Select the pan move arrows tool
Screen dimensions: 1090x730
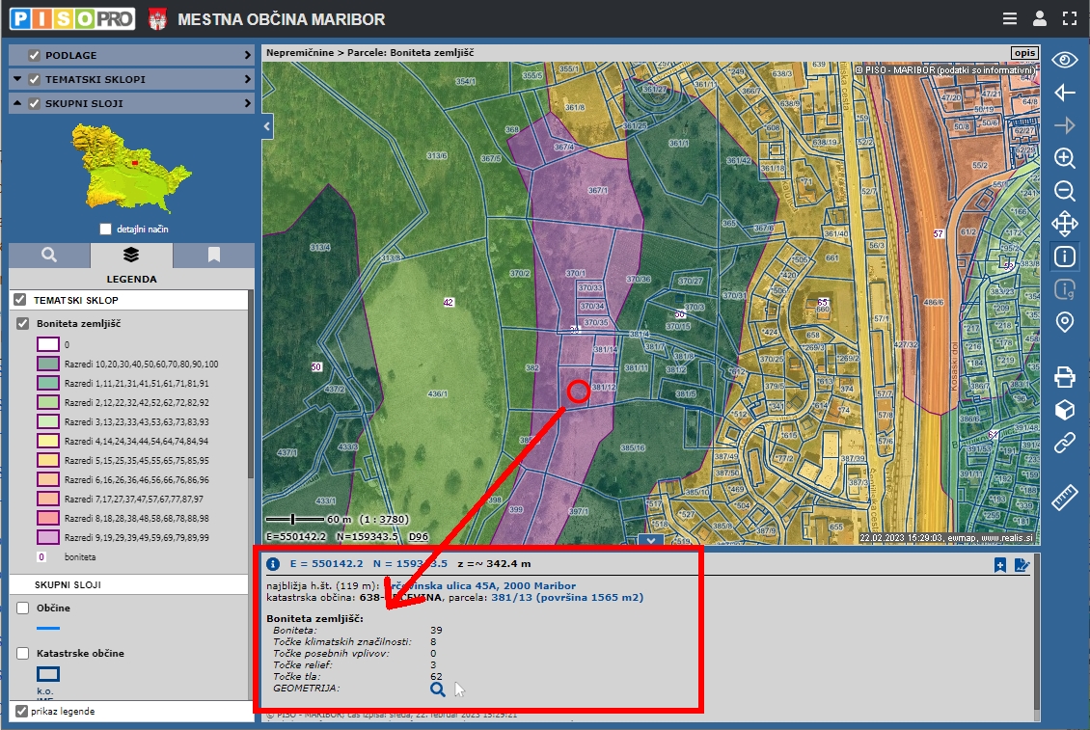1064,224
